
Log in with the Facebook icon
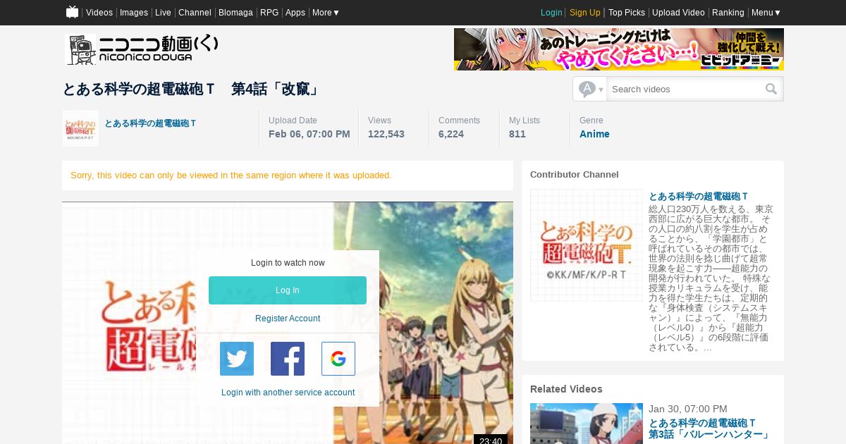point(288,359)
